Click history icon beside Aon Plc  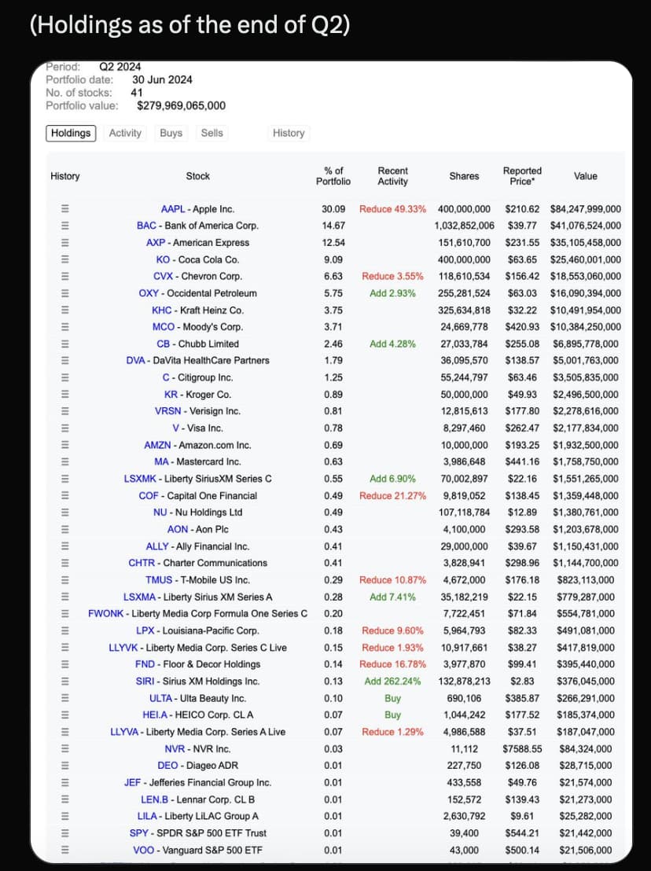coord(65,529)
